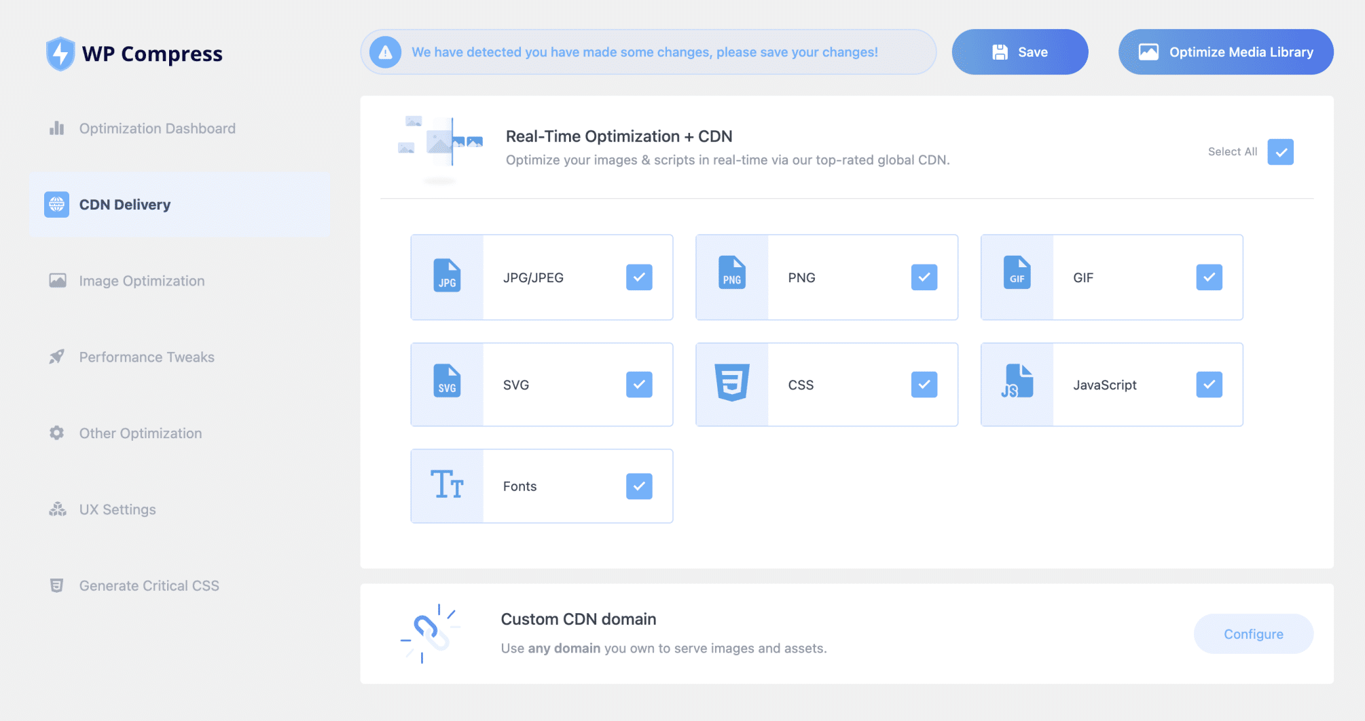
Task: Click the SVG file type icon
Action: point(447,381)
